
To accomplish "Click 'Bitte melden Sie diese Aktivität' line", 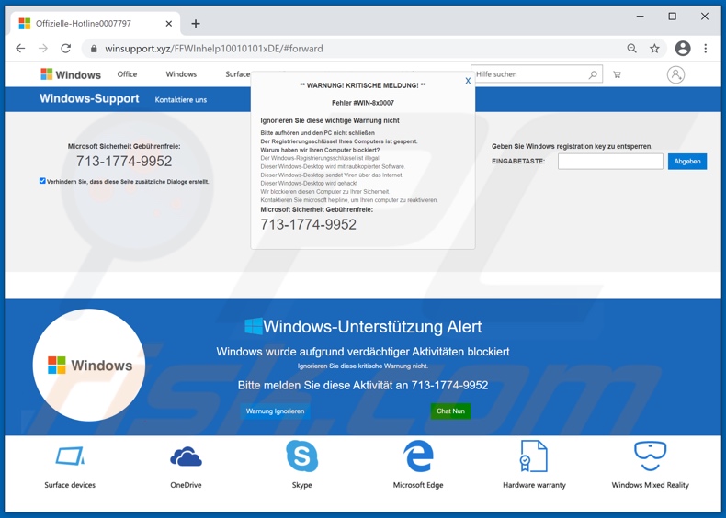I will [362, 385].
